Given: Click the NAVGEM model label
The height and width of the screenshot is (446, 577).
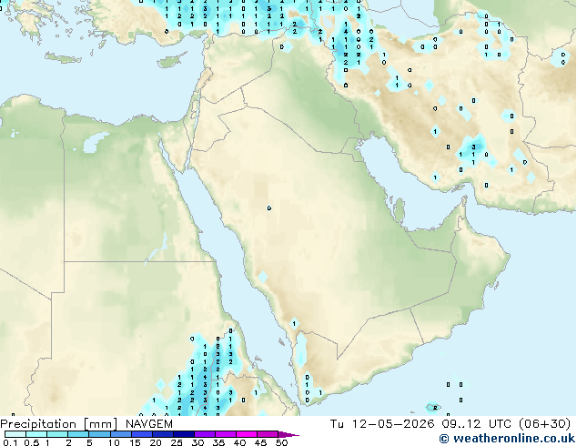Looking at the screenshot, I should pyautogui.click(x=149, y=424).
